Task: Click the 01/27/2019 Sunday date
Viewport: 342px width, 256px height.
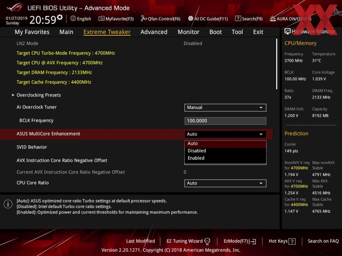Action: (x=17, y=21)
